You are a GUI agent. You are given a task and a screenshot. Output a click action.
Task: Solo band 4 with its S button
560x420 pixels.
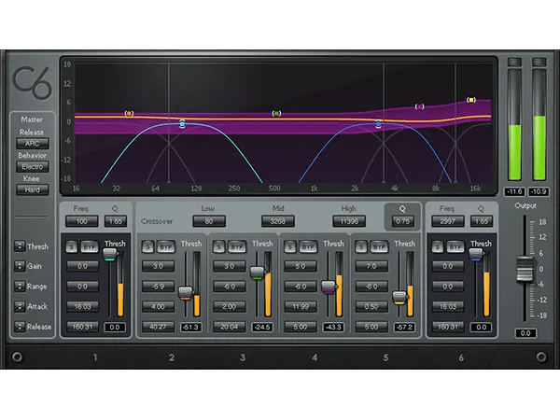(x=289, y=246)
